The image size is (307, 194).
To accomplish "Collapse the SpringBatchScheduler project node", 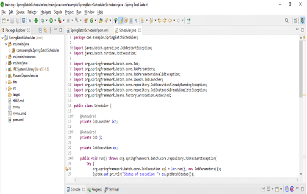I will coord(2,38).
